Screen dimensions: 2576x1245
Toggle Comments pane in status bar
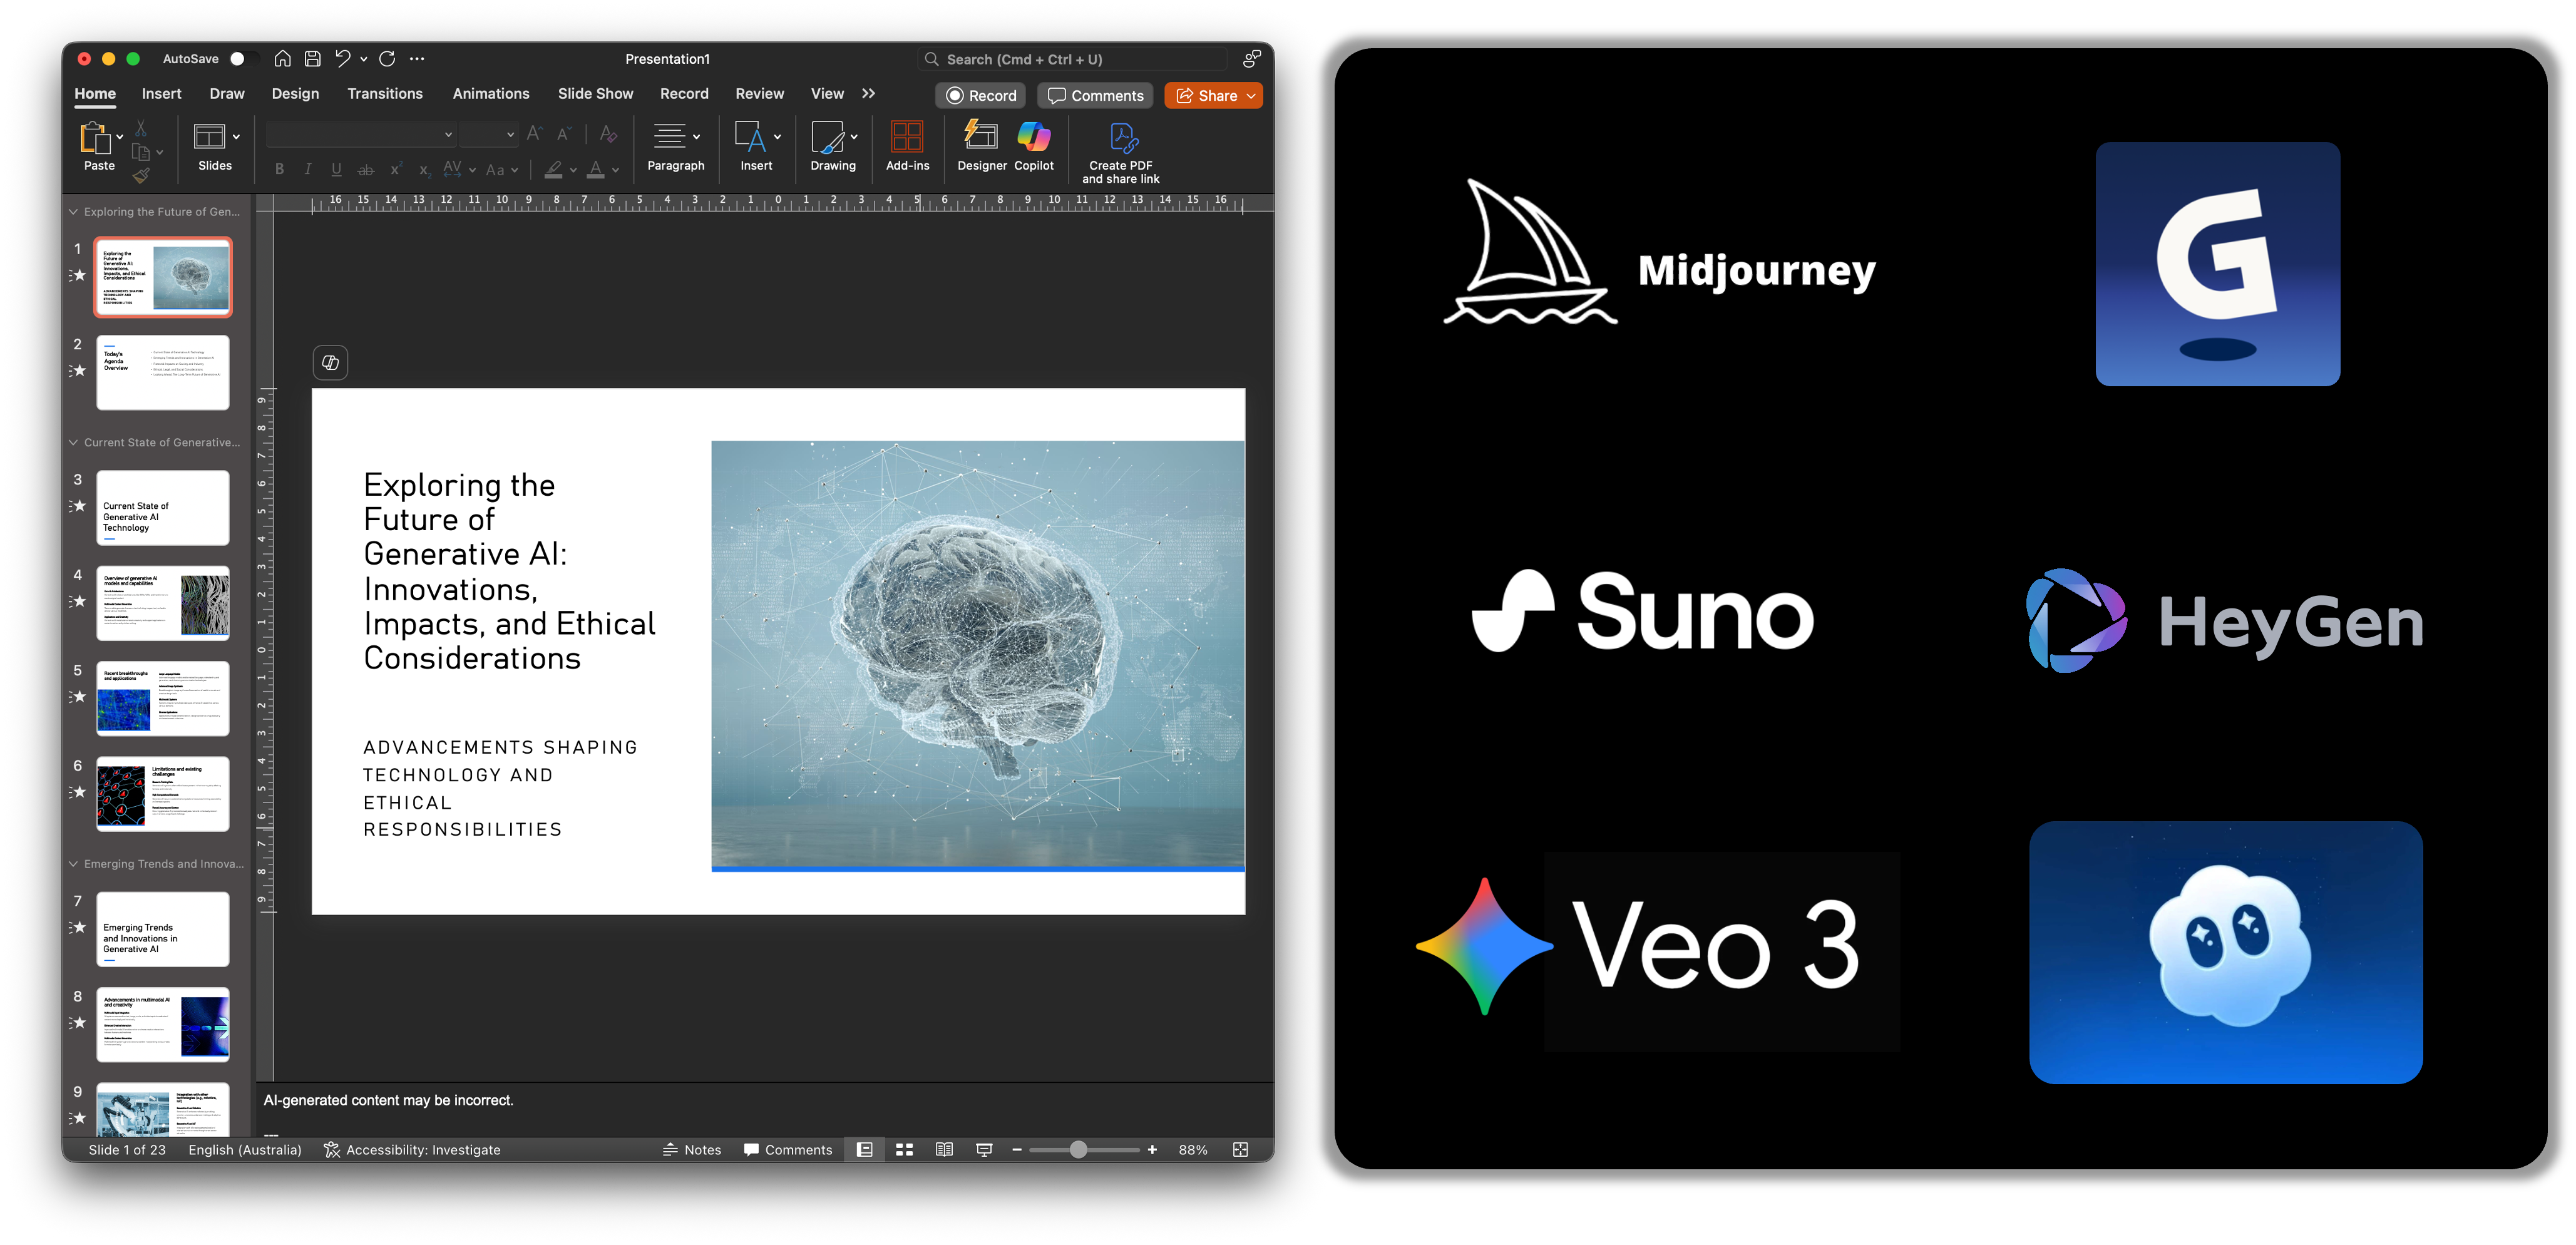tap(788, 1150)
